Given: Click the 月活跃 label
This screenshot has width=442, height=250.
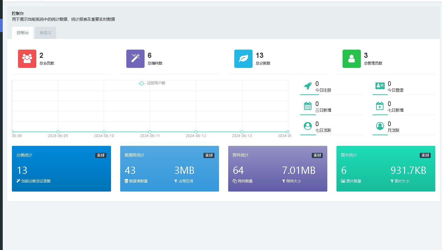Looking at the screenshot, I should 393,130.
